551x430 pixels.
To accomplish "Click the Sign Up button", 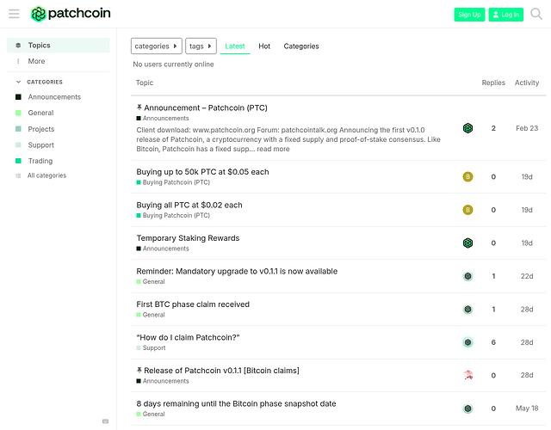I will coord(469,15).
